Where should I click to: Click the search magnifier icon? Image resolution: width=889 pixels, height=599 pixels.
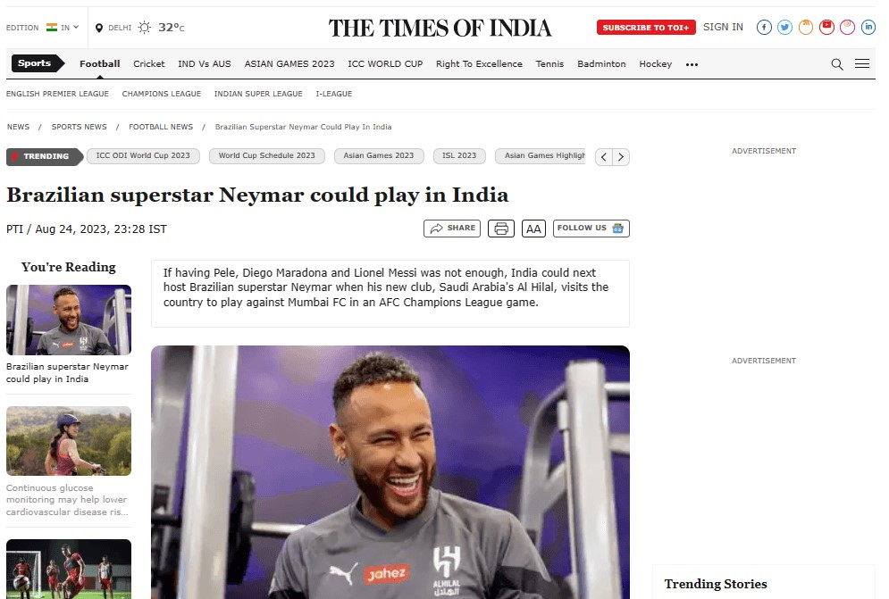pos(837,64)
